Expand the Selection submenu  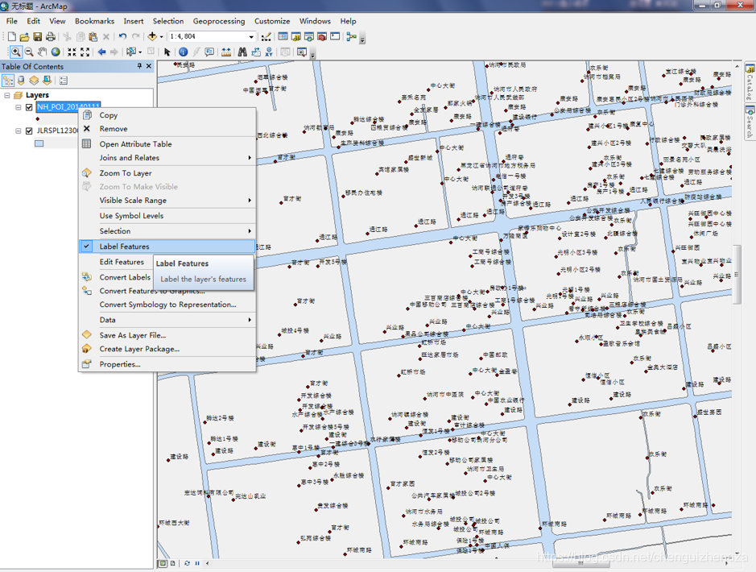167,231
